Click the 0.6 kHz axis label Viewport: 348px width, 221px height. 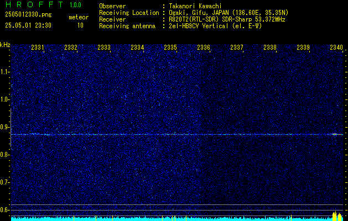point(4,210)
